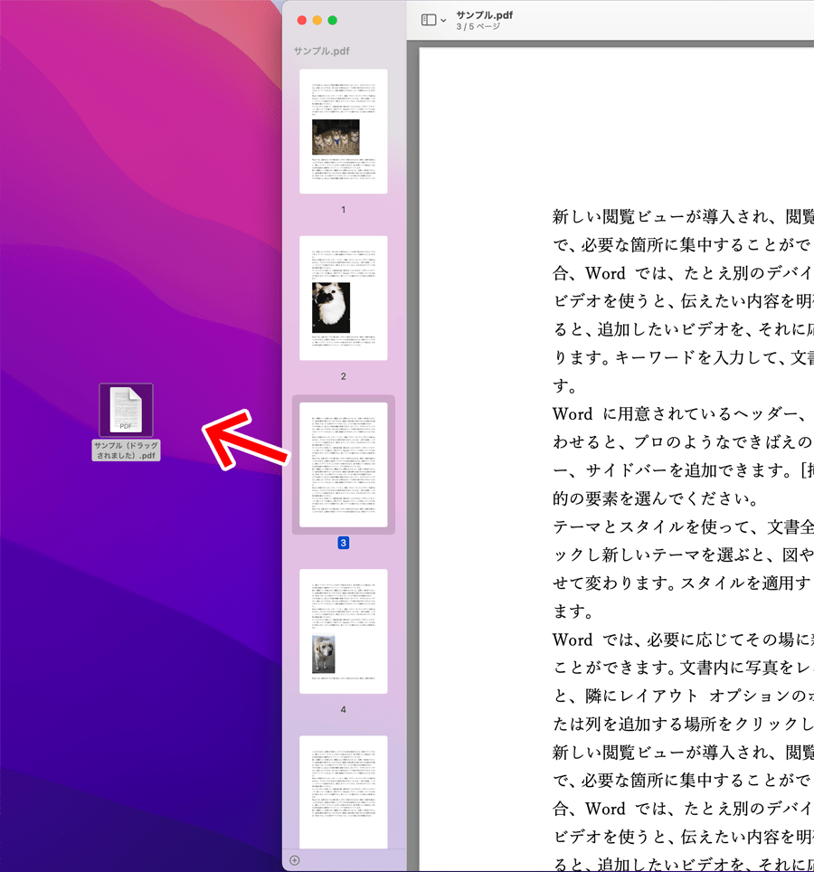This screenshot has height=872, width=814.
Task: Click page number 2 label under thumbnail
Action: tap(343, 376)
